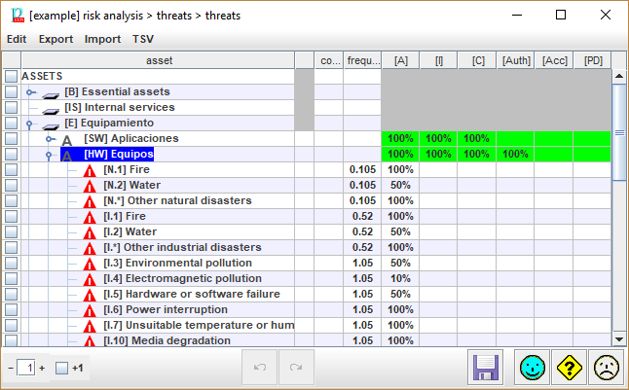Click the undo arrow button
The height and width of the screenshot is (390, 629).
[259, 369]
